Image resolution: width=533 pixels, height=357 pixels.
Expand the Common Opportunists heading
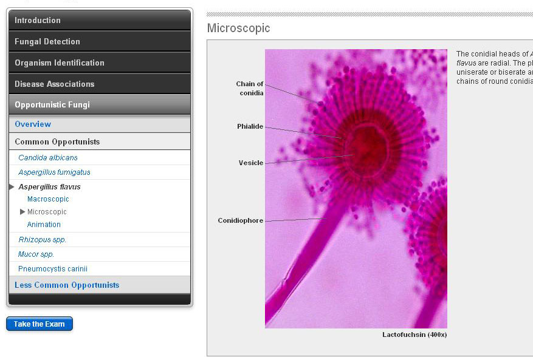click(x=57, y=142)
